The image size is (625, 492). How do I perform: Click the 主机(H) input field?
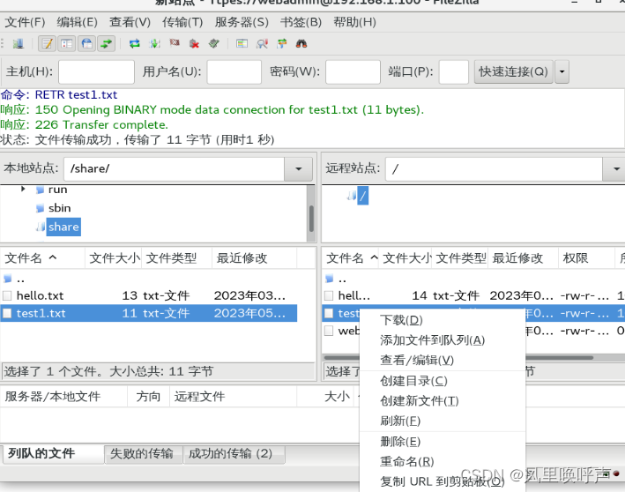[x=96, y=71]
